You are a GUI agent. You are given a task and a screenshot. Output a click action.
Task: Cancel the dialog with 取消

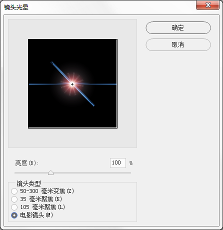pos(178,44)
